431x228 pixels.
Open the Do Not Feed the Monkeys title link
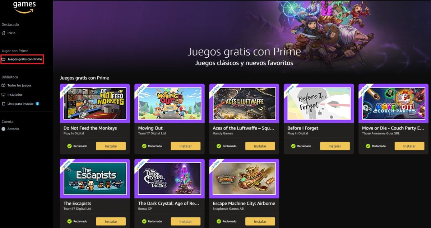coord(90,128)
